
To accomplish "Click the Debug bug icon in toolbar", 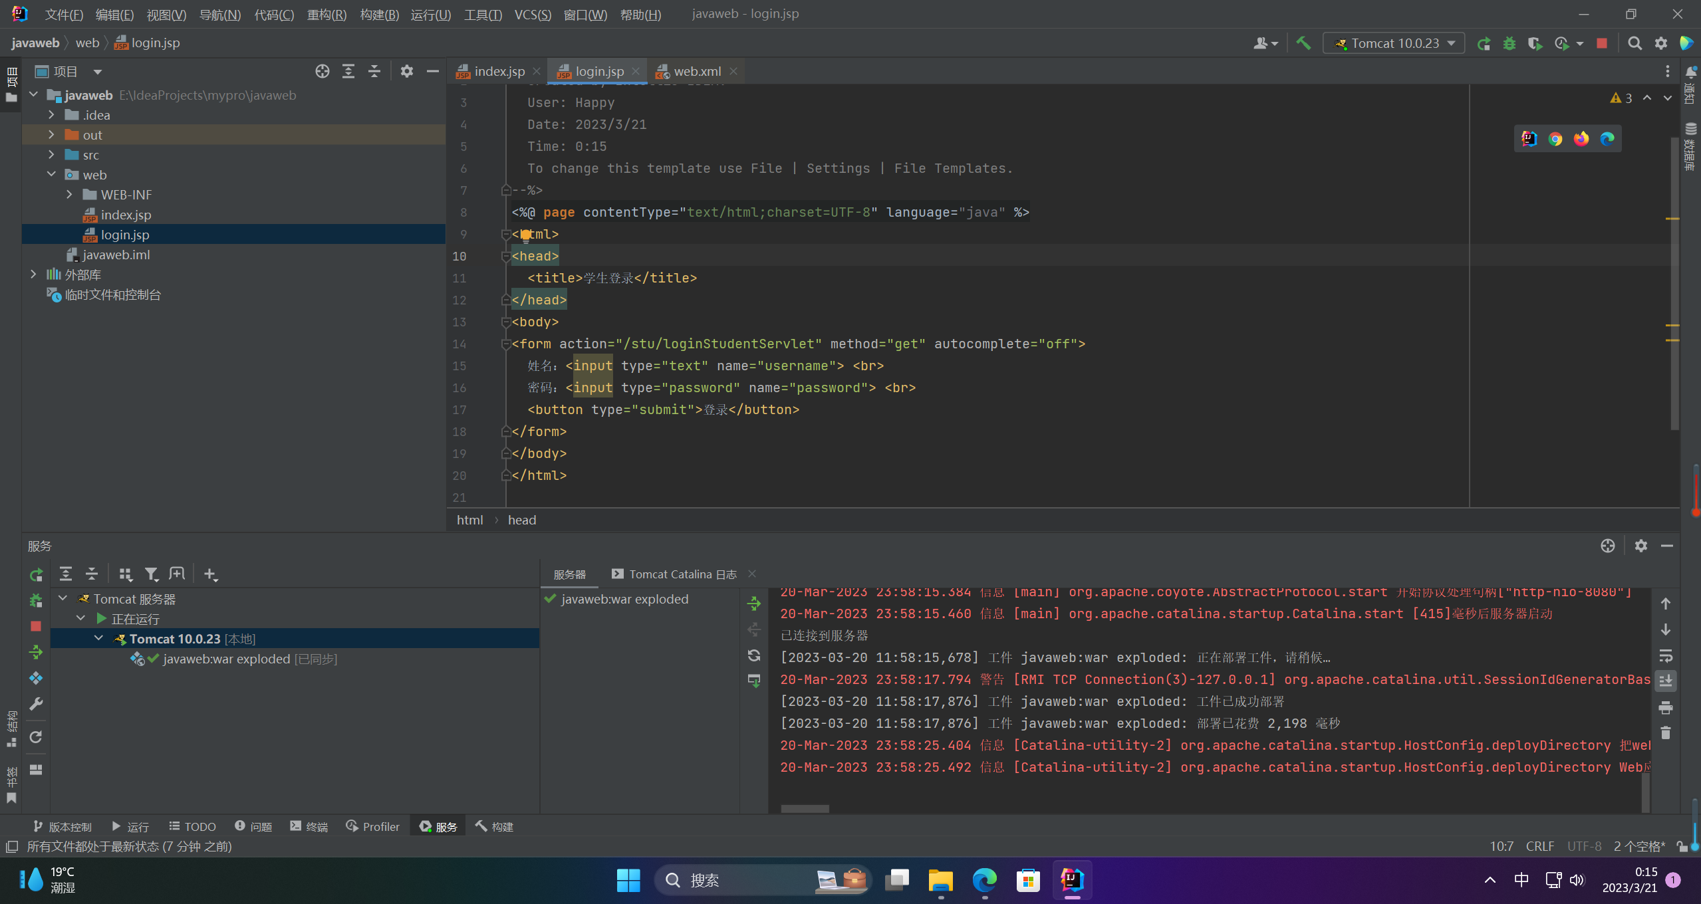I will [x=1509, y=43].
